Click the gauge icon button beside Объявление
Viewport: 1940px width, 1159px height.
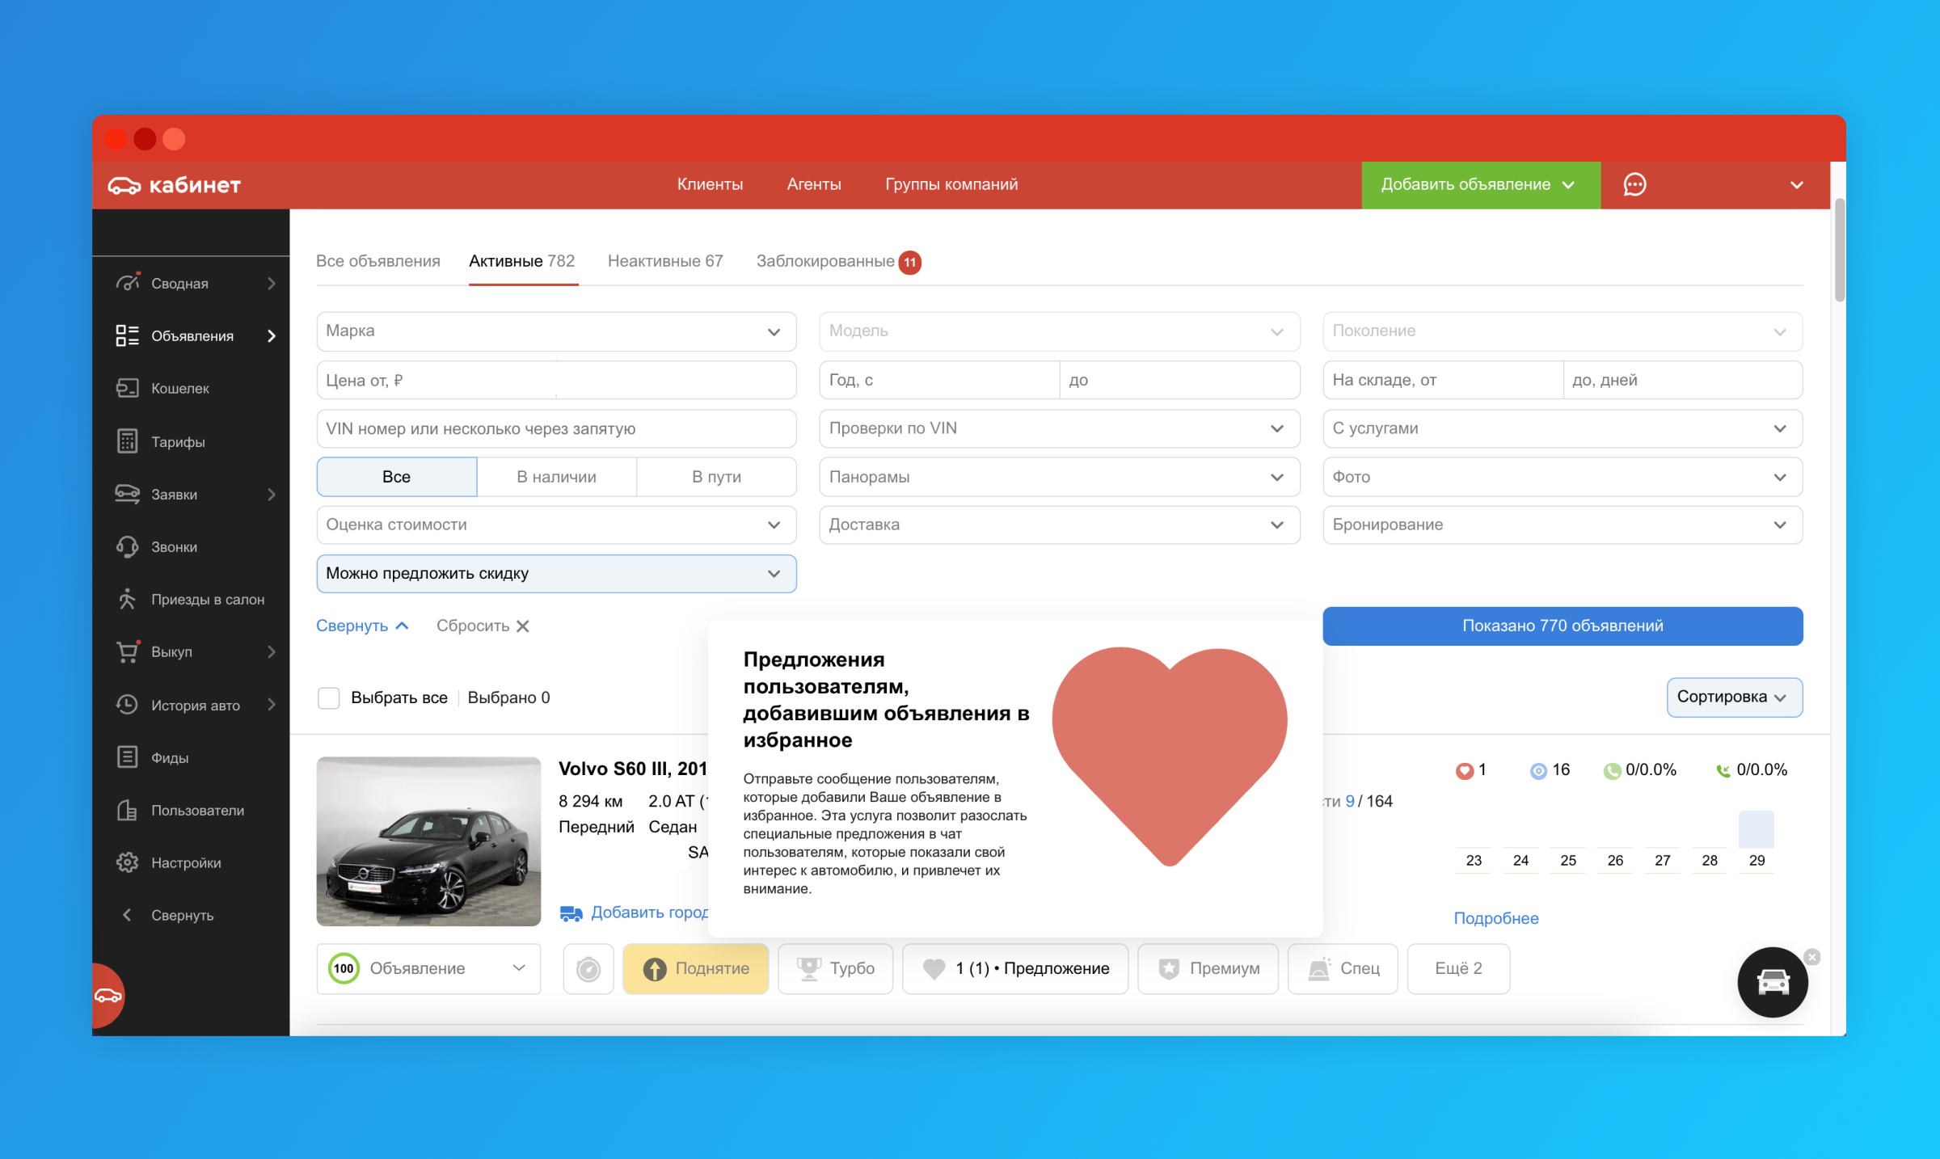(588, 968)
